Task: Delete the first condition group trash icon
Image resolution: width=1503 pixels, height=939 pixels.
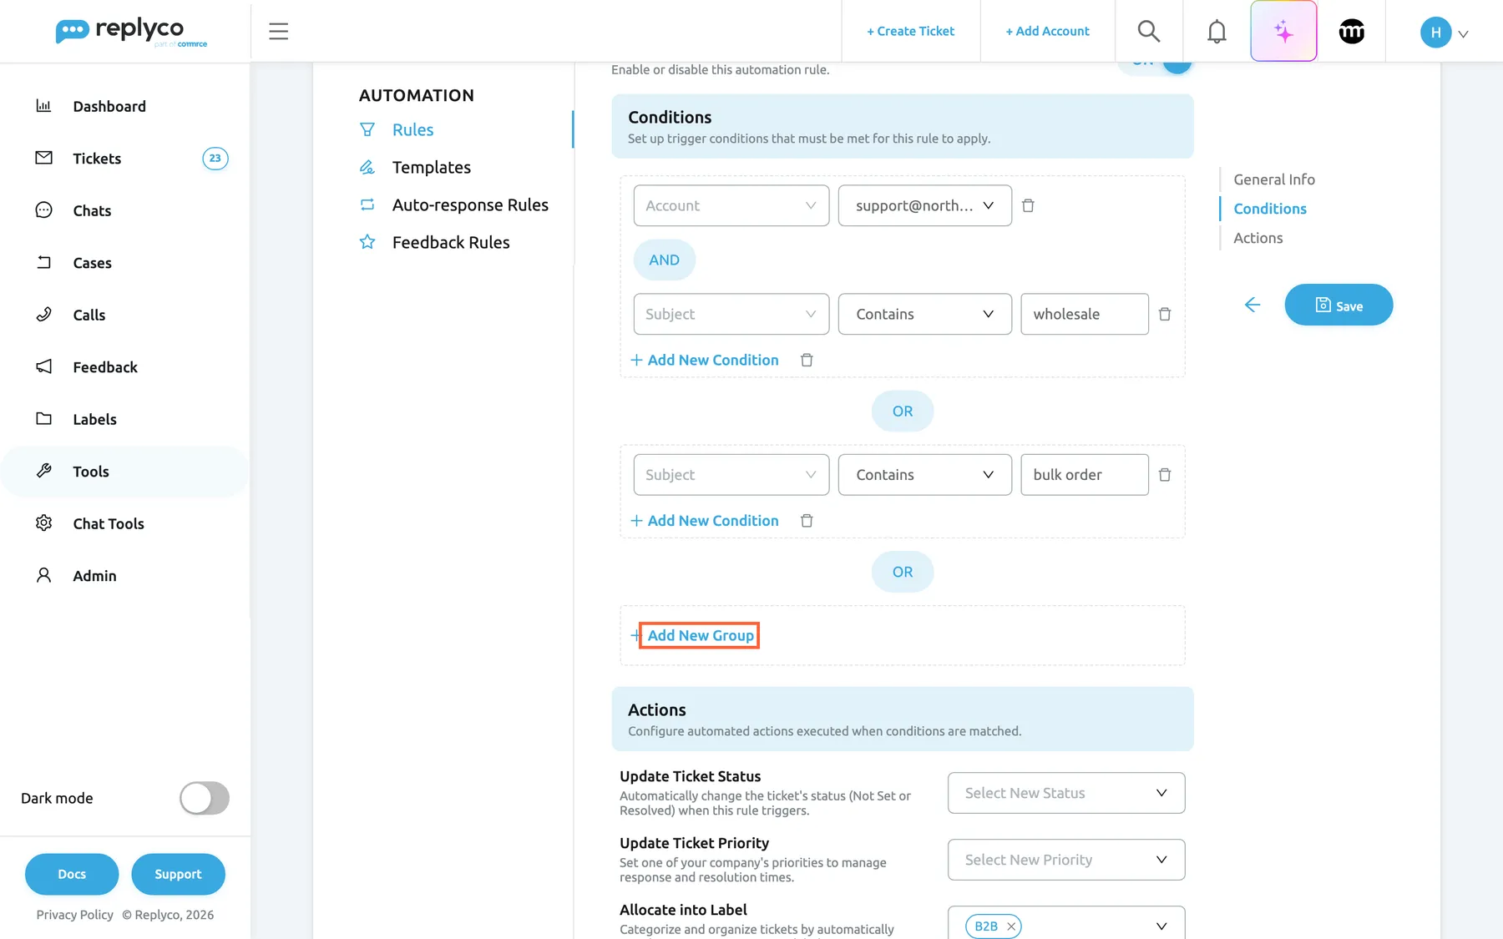Action: pyautogui.click(x=807, y=360)
